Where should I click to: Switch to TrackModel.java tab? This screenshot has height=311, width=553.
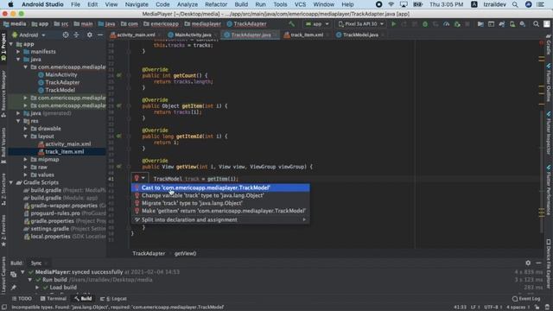click(x=360, y=35)
